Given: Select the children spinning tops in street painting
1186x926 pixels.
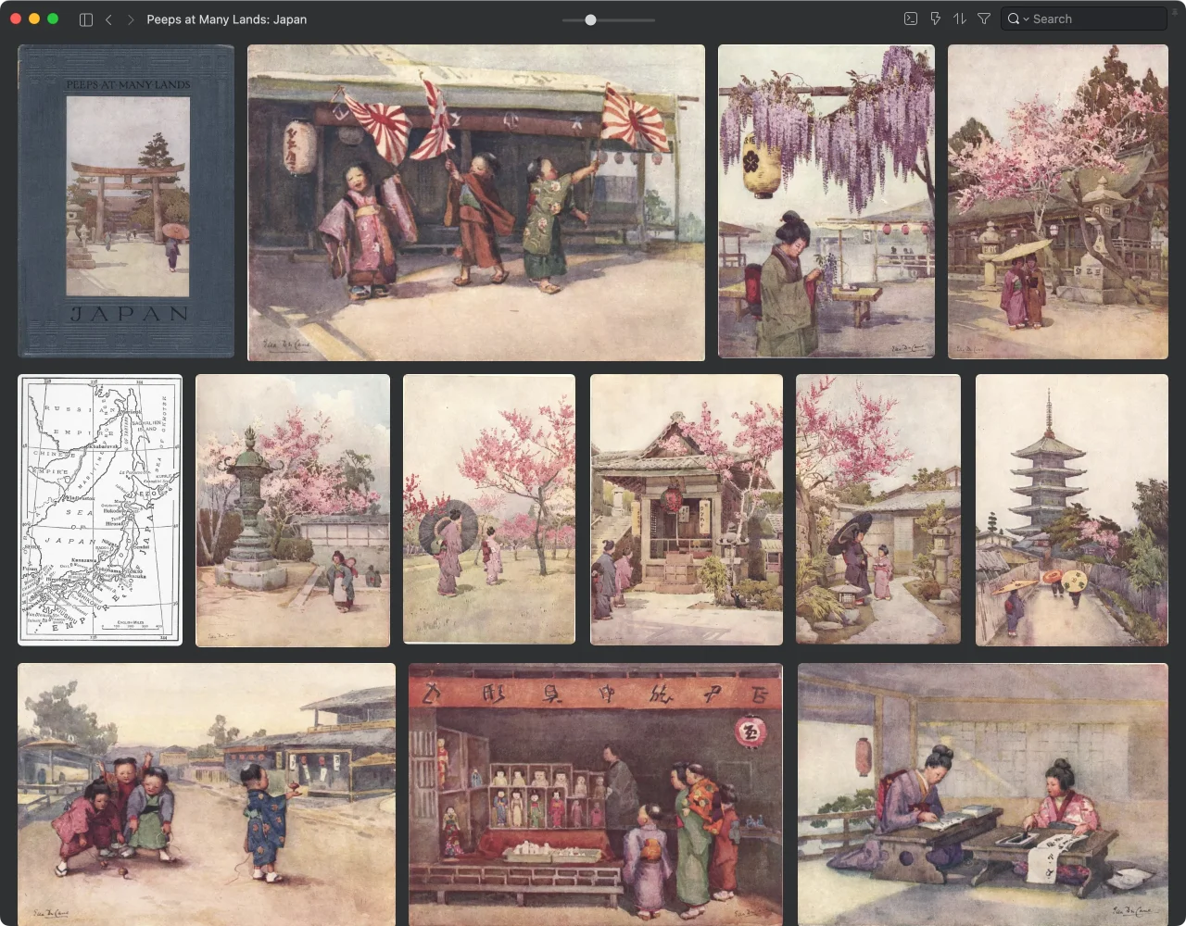Looking at the screenshot, I should (207, 794).
